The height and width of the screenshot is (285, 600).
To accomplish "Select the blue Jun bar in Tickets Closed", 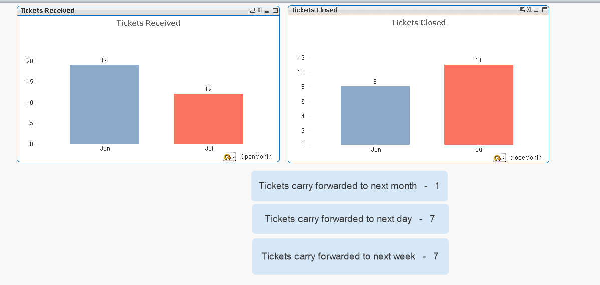I will coord(375,116).
